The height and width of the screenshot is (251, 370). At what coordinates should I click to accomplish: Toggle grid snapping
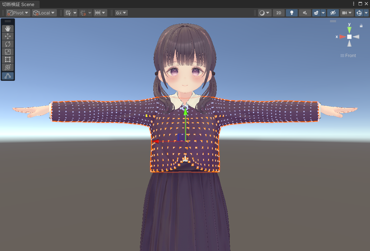pos(83,13)
